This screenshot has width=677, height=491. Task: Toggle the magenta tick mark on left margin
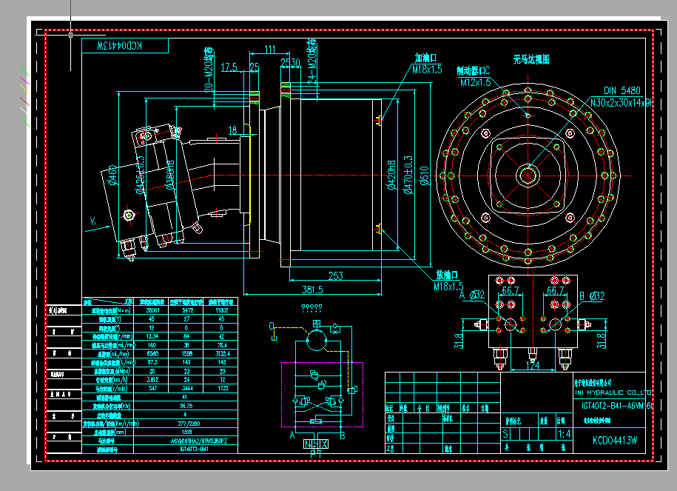[24, 80]
